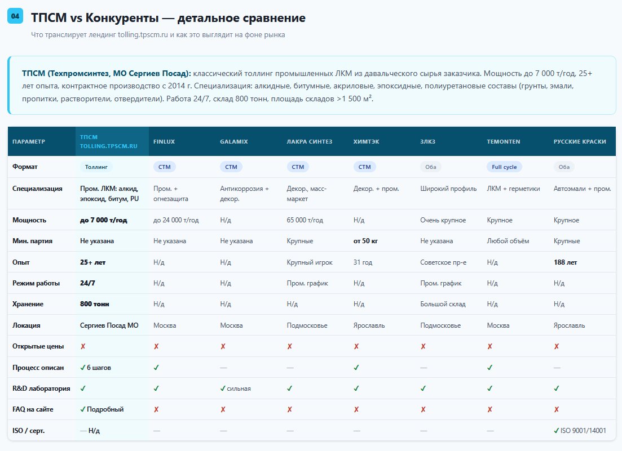Click the blue 04 section badge
Screen dimensions: 622x451
15,16
